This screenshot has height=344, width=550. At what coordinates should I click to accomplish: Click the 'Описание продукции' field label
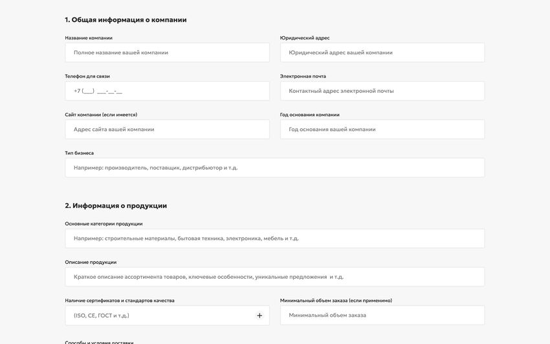(91, 262)
